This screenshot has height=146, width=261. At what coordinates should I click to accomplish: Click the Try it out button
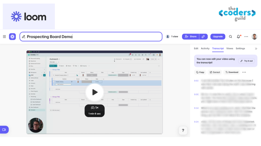point(247,61)
